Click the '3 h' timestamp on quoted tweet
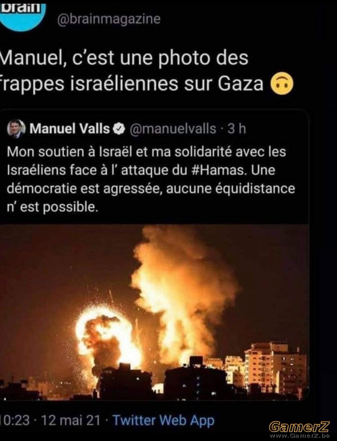The width and height of the screenshot is (337, 441). [237, 129]
